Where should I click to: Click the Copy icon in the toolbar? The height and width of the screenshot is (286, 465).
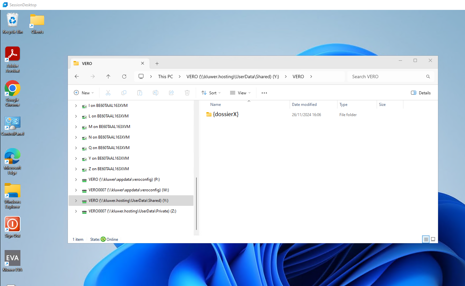click(124, 93)
